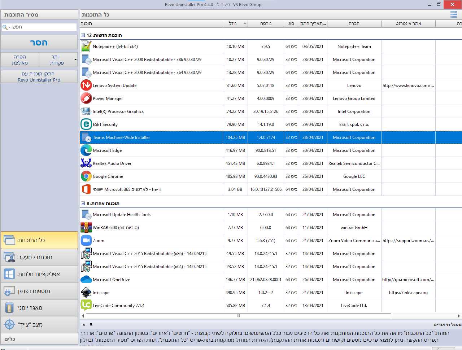Screen dimensions: 462x350
Task: Click the Teams Machine-Wide Installer icon
Action: coord(86,137)
